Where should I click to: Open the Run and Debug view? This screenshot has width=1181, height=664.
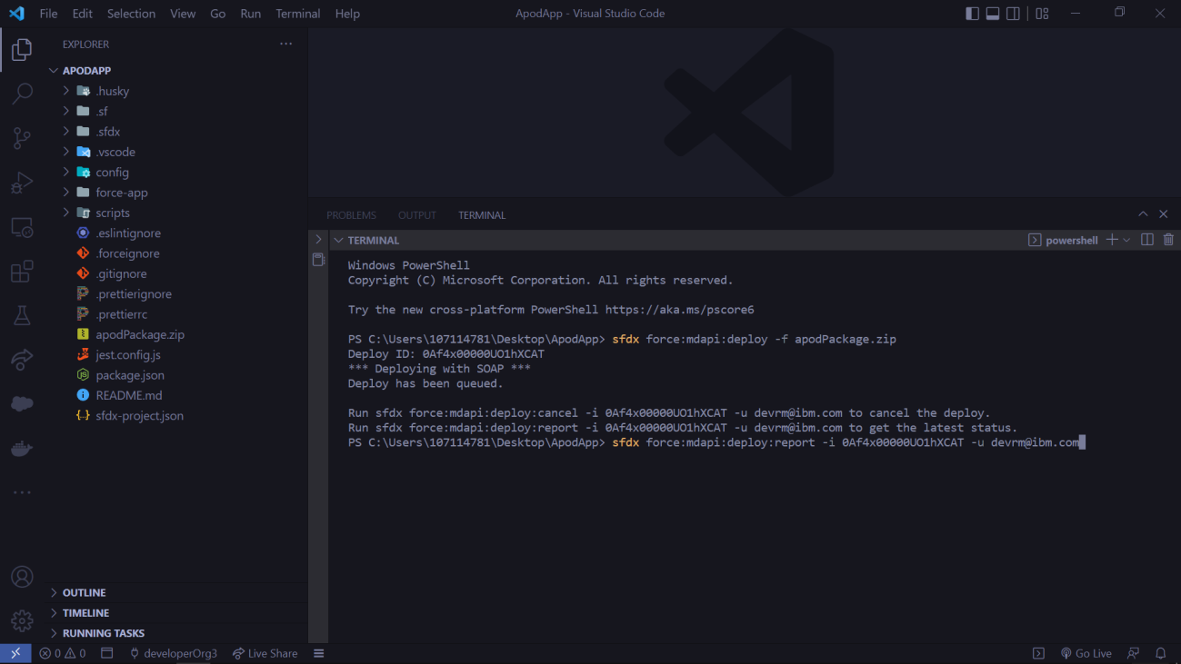tap(22, 182)
